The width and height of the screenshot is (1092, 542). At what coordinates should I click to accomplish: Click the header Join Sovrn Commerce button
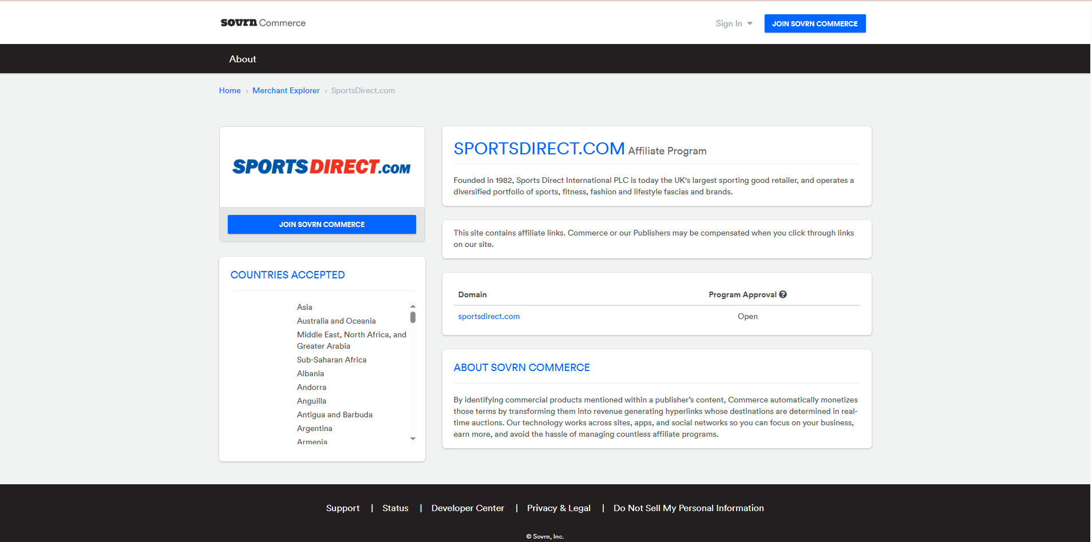tap(814, 23)
